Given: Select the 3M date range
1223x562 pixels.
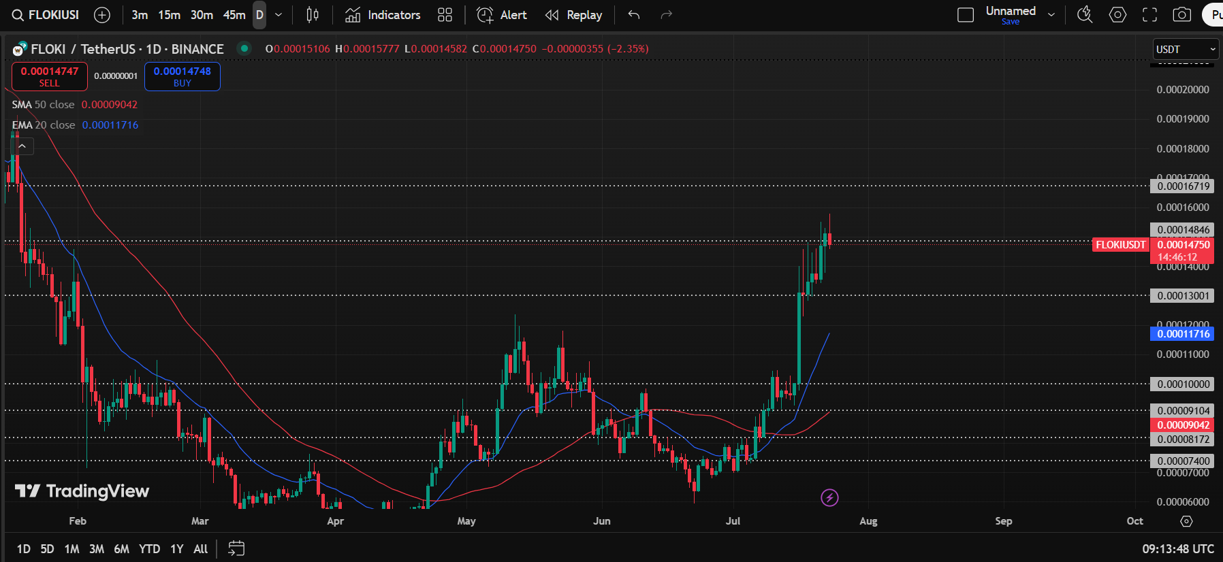Looking at the screenshot, I should pyautogui.click(x=97, y=549).
